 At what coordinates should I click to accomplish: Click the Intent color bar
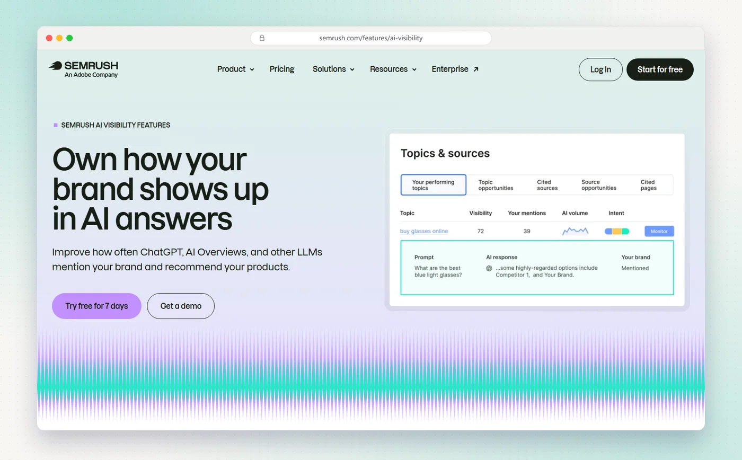click(617, 231)
